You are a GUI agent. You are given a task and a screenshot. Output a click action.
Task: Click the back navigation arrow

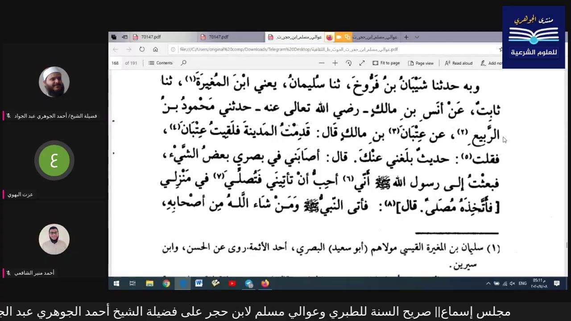click(116, 49)
